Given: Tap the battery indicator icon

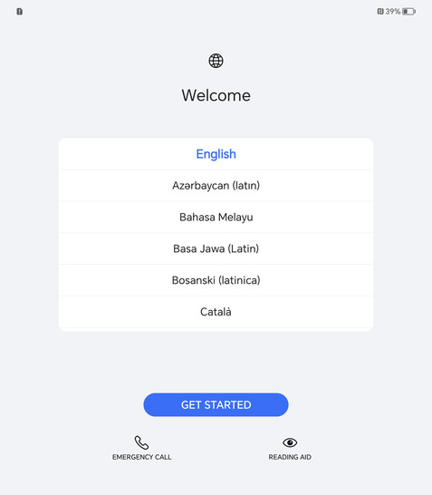Looking at the screenshot, I should 409,12.
